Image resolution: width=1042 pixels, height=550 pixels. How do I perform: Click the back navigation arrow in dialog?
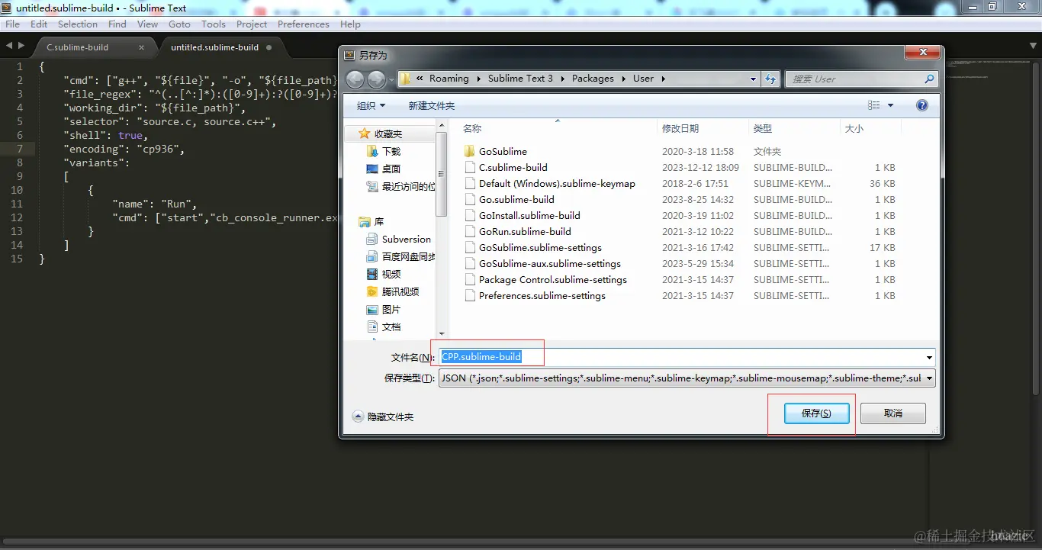click(x=355, y=79)
